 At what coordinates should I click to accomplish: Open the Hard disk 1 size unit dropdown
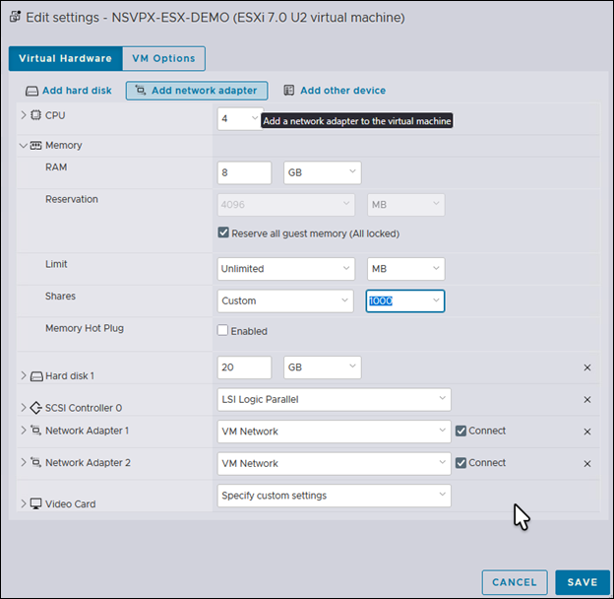tap(323, 367)
